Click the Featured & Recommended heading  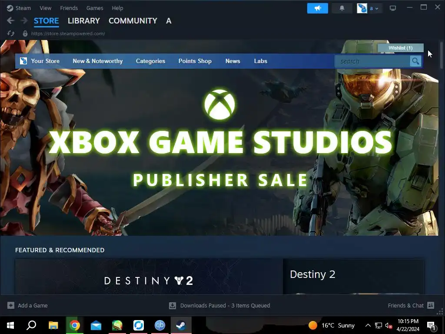pos(60,250)
